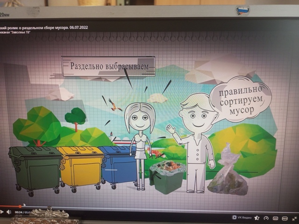
Task: Add video to bookmarks with star icon
Action: tap(258, 218)
